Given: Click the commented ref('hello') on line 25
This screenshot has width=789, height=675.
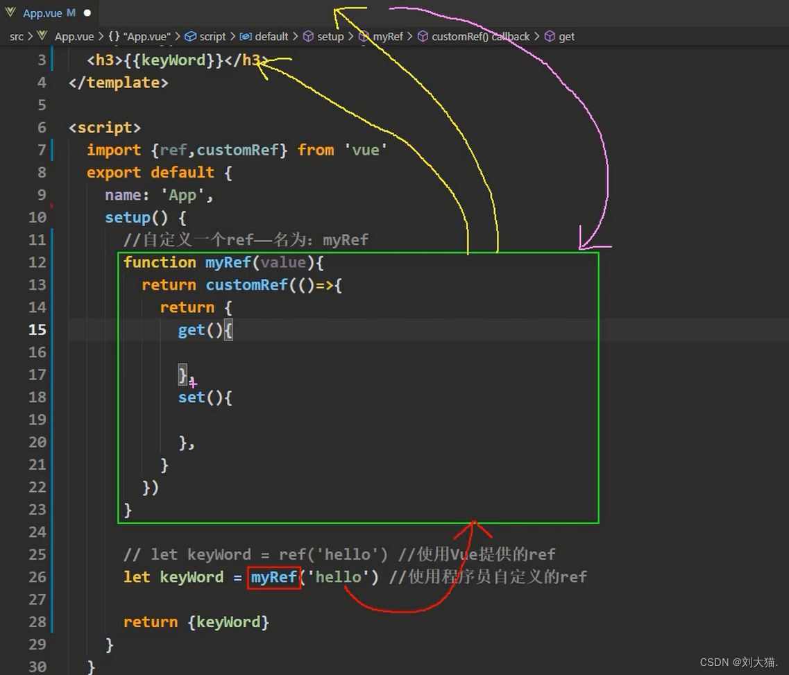Looking at the screenshot, I should point(333,555).
